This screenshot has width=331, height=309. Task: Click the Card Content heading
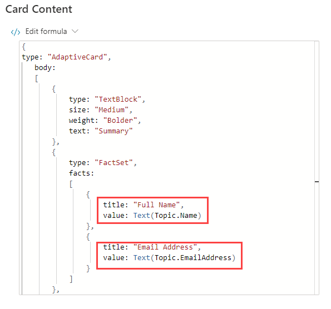tap(39, 9)
